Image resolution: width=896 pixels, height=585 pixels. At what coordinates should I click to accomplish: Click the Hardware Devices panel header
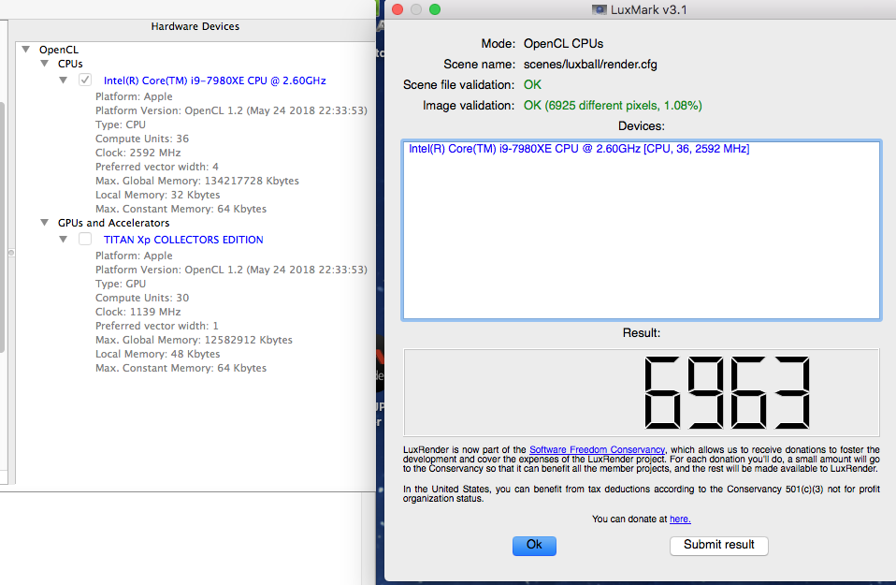[x=195, y=26]
